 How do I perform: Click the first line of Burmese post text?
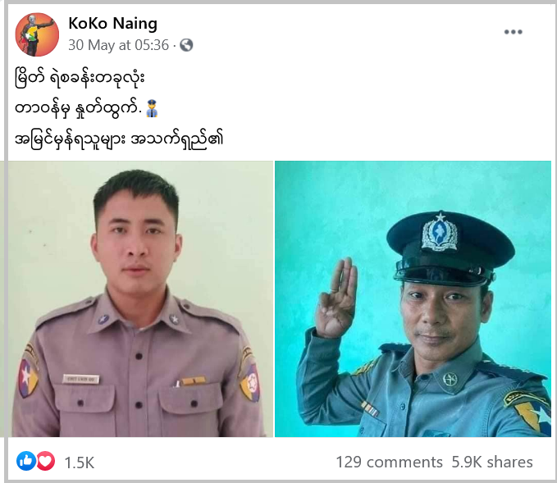80,78
